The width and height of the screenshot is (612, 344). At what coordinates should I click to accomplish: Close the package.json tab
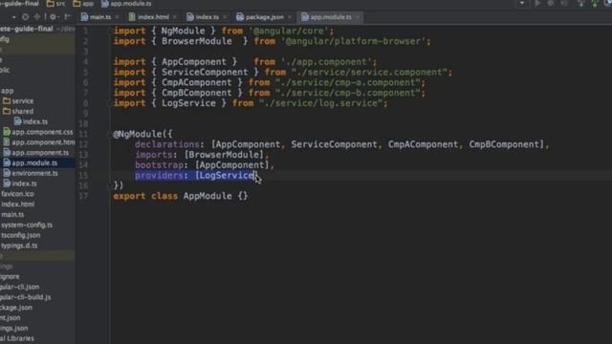point(289,17)
